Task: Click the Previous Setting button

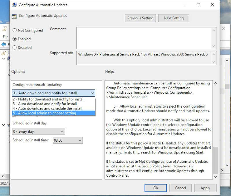Action: (x=140, y=18)
